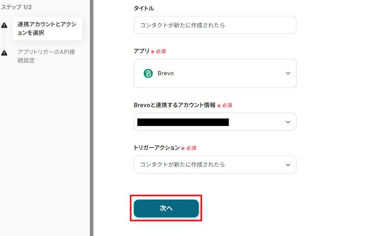Click the redacted account value box
The image size is (372, 236).
coord(183,122)
